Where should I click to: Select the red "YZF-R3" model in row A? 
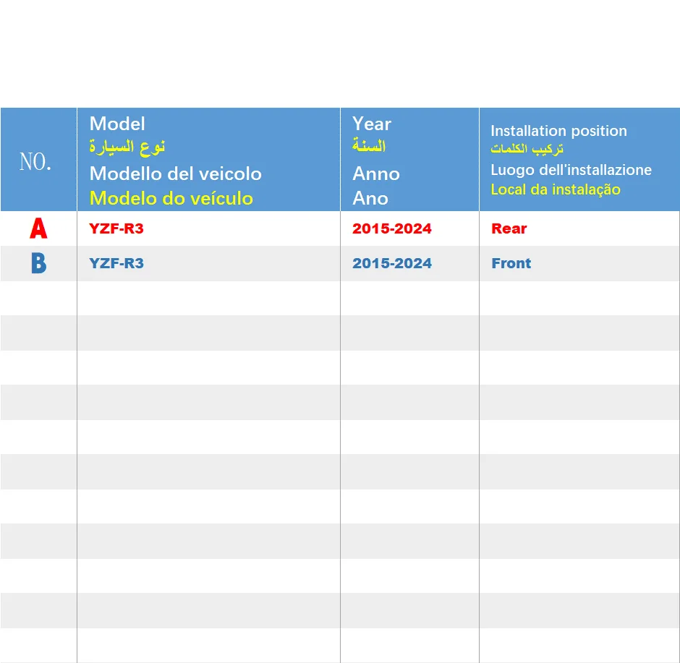tap(116, 228)
